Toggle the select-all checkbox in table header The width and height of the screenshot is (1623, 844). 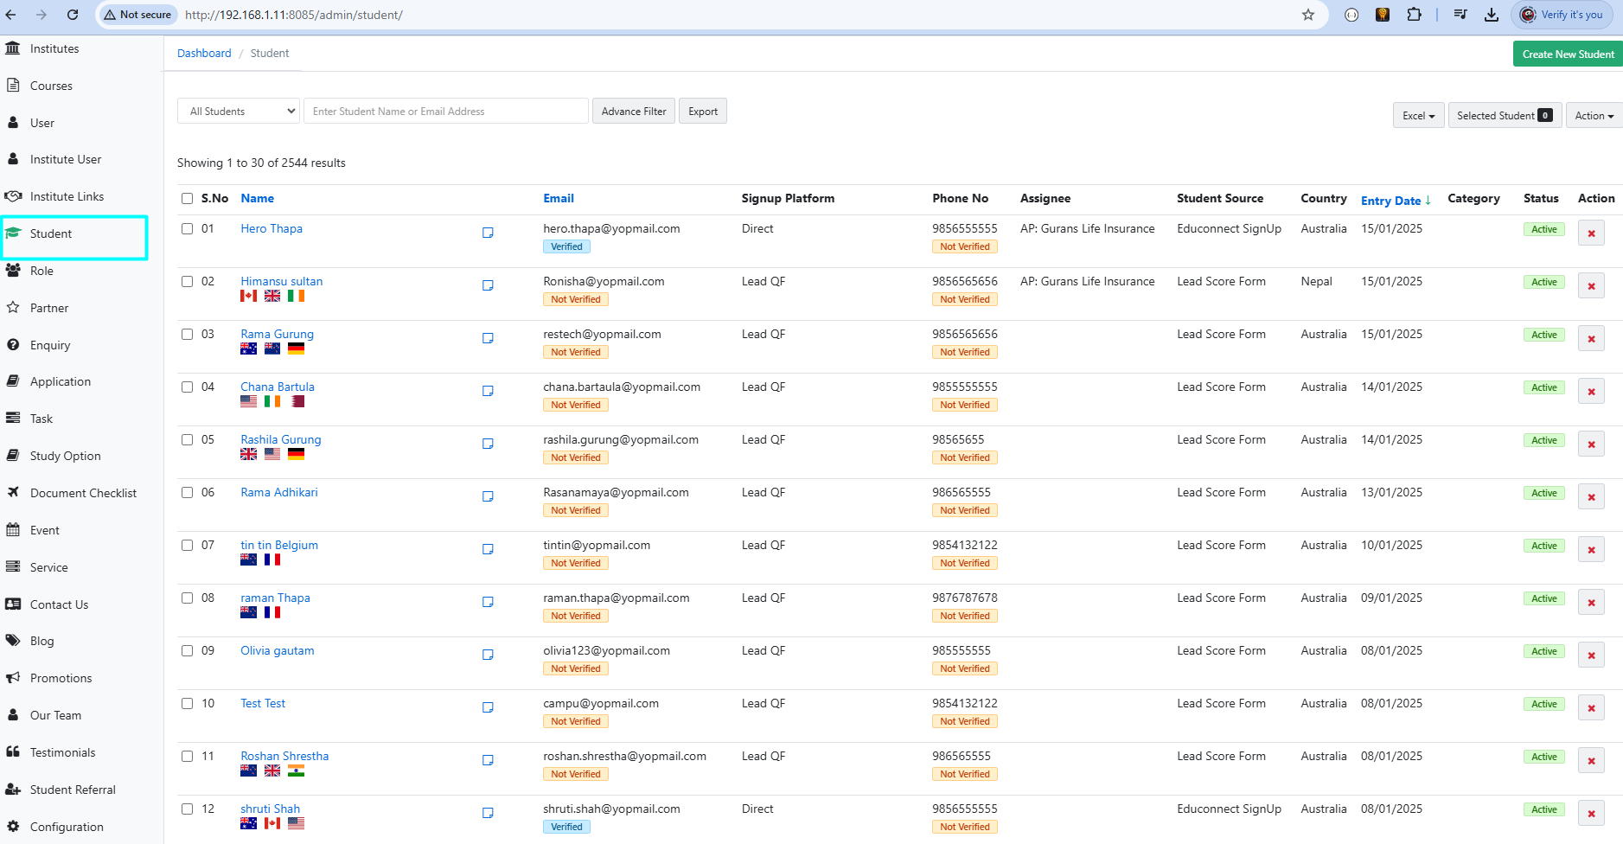[x=188, y=199]
